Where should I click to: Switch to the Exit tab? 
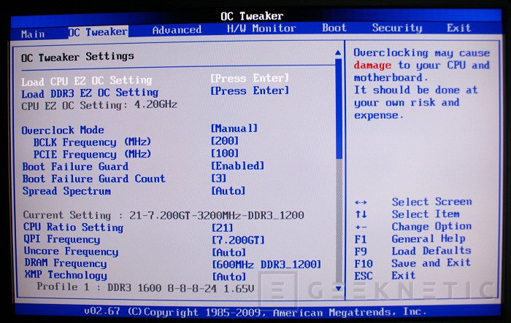click(x=459, y=28)
